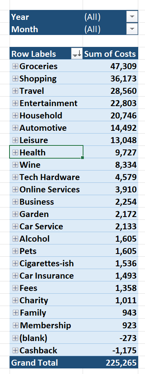
Task: Expand the Wine row
Action: coord(15,165)
